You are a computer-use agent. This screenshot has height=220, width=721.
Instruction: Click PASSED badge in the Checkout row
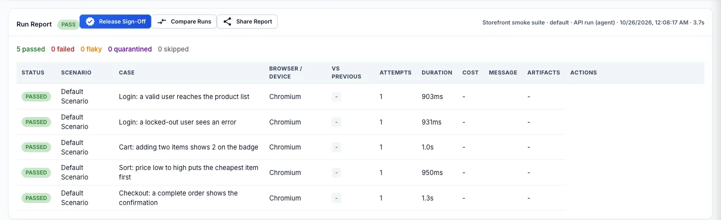point(36,198)
